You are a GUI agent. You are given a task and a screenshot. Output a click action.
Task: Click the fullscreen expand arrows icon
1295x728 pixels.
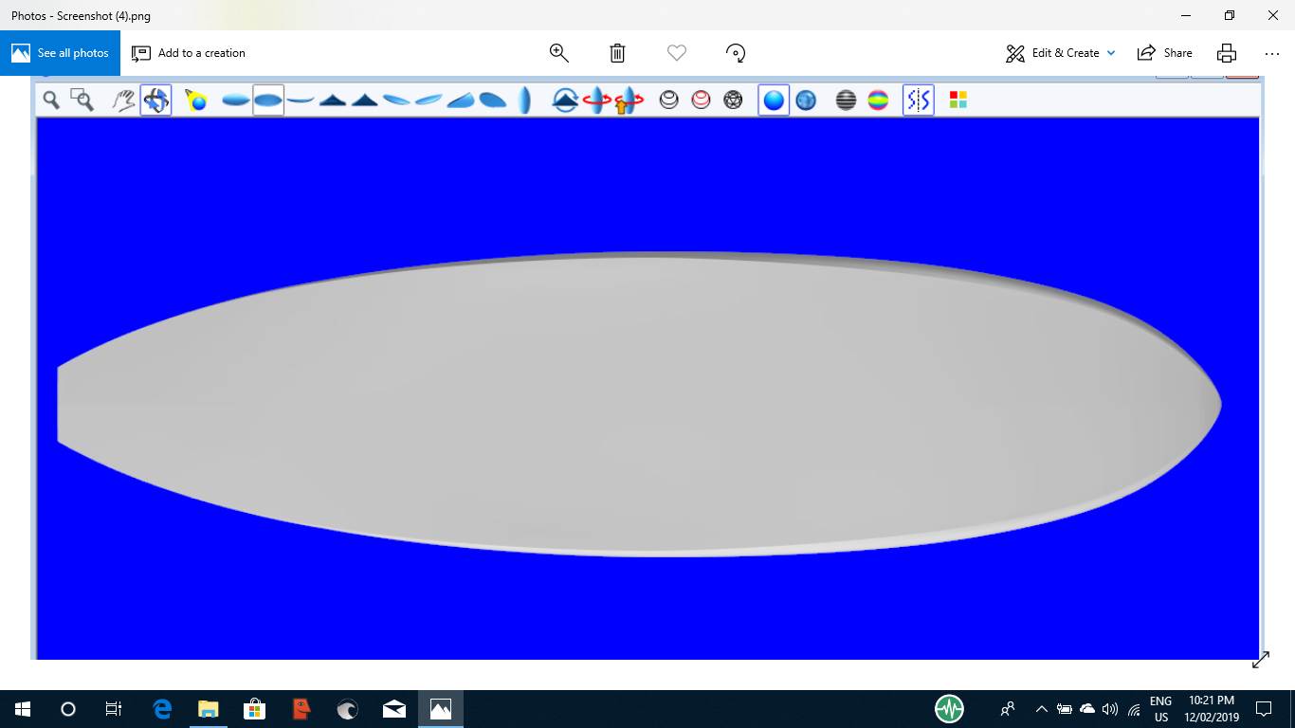click(1260, 660)
